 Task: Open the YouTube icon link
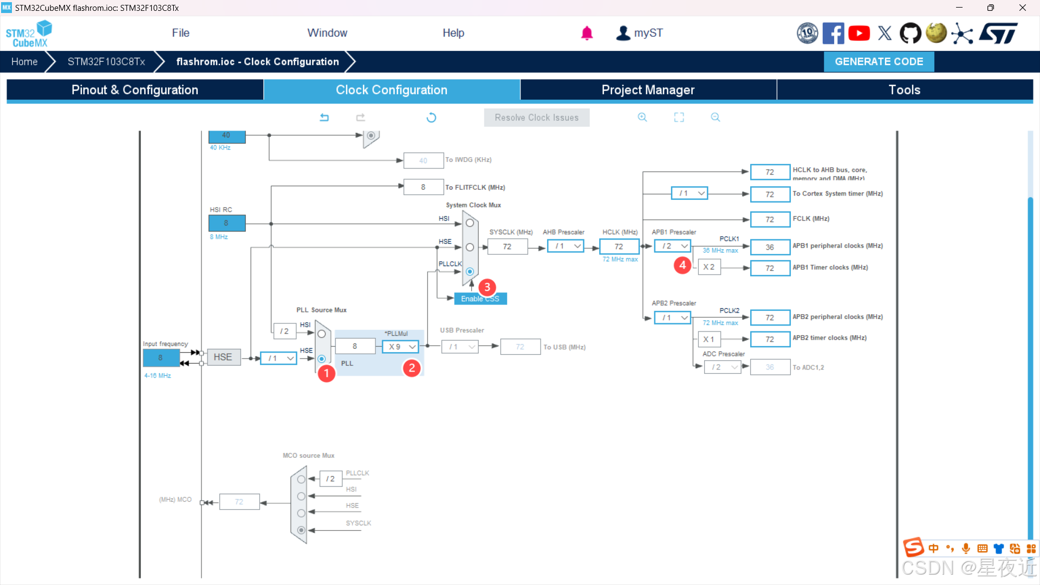coord(859,33)
